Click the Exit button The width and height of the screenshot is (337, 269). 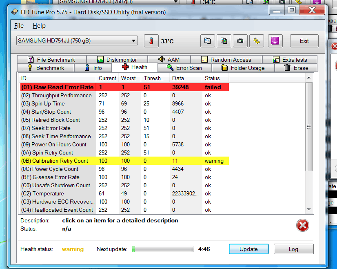(x=304, y=41)
